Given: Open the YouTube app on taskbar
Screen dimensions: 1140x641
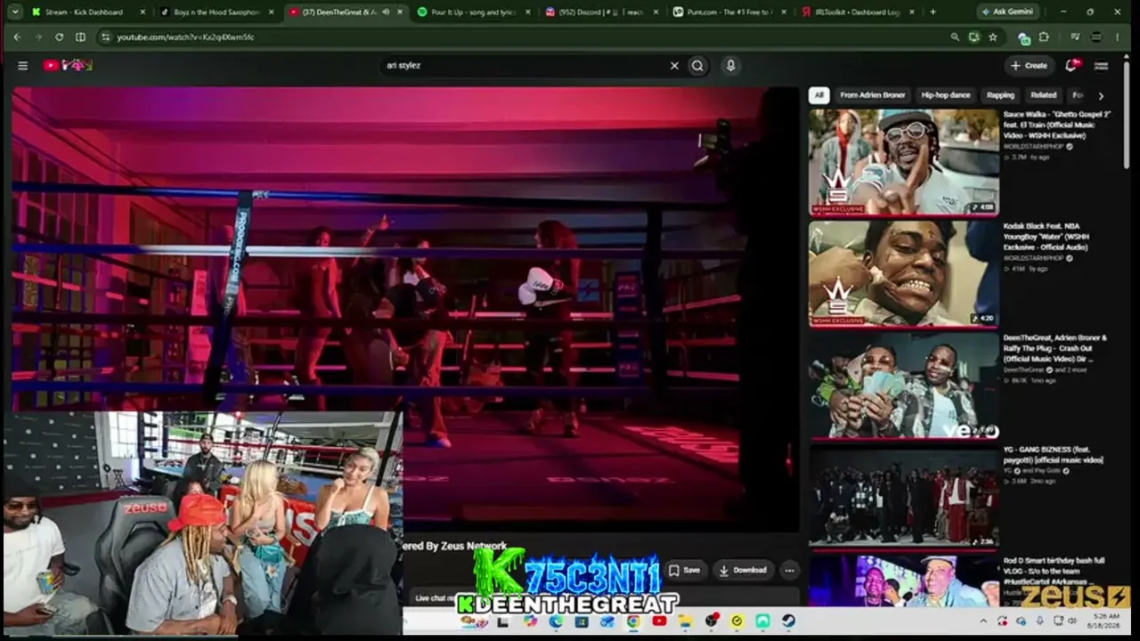Looking at the screenshot, I should (x=659, y=621).
